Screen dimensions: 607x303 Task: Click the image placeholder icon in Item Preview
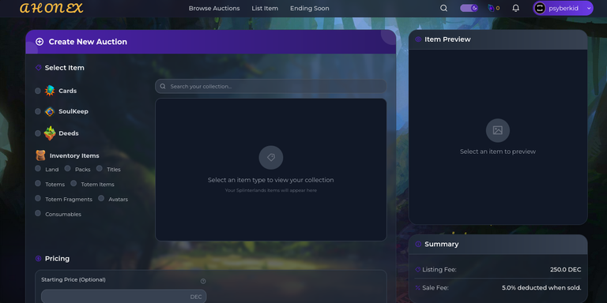point(498,130)
